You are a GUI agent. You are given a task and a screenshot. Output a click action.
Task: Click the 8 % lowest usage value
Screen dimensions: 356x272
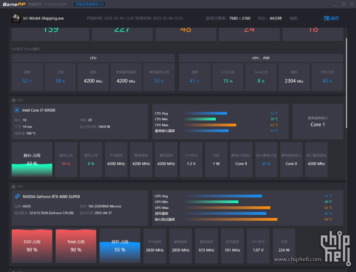tap(91, 164)
